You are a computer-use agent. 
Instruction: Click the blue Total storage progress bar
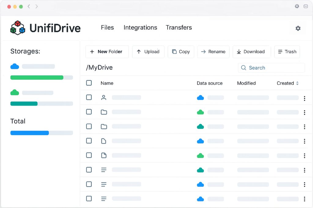29,132
